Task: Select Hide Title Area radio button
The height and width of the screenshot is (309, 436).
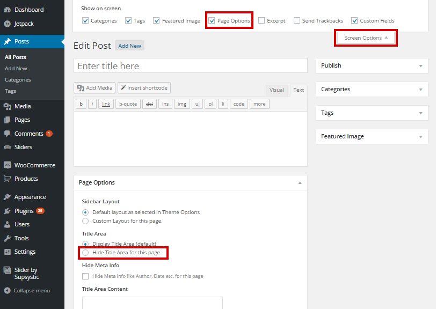Action: (85, 252)
